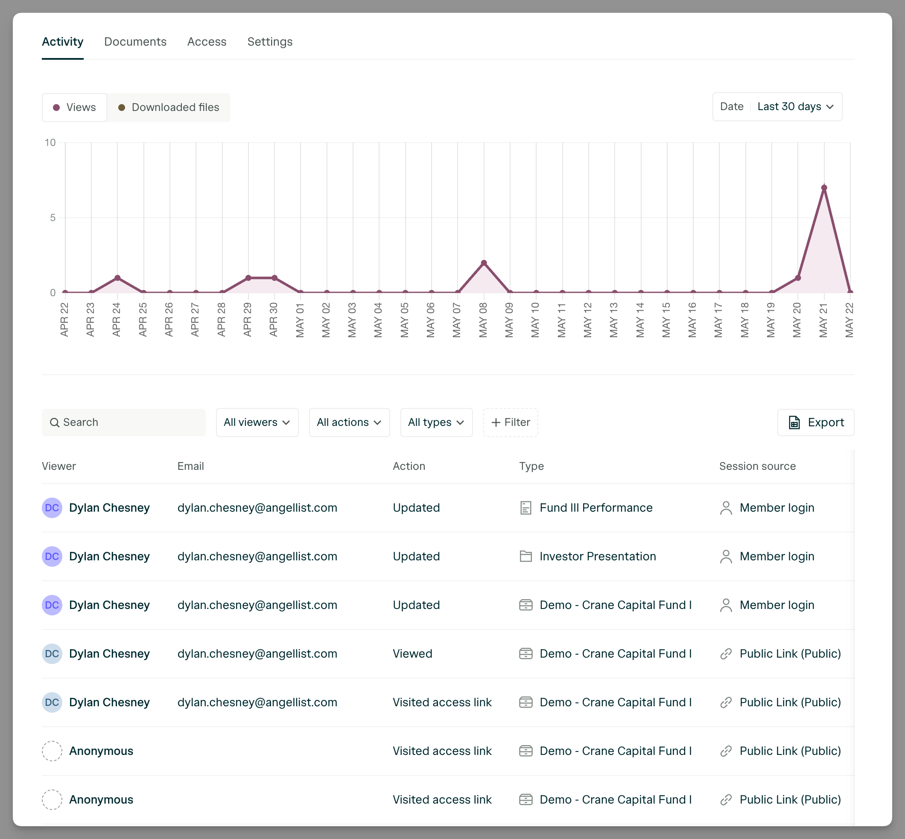Image resolution: width=905 pixels, height=839 pixels.
Task: Go to the Access tab
Action: click(207, 42)
